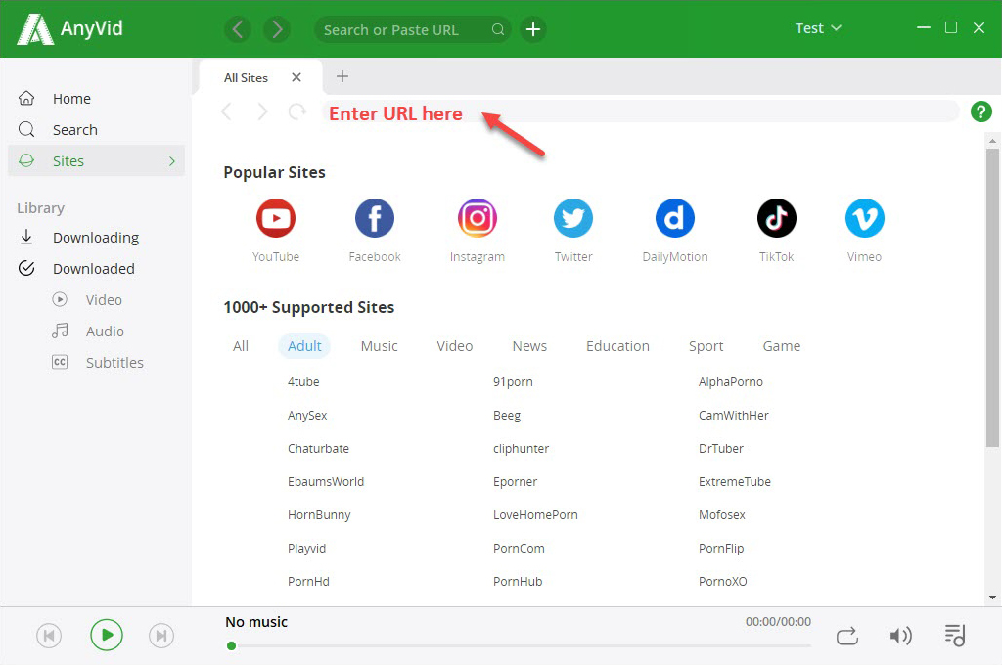
Task: Filter supported sites by Adult
Action: point(304,346)
